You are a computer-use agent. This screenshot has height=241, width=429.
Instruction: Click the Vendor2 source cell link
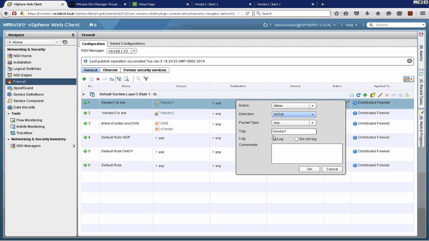coord(167,113)
